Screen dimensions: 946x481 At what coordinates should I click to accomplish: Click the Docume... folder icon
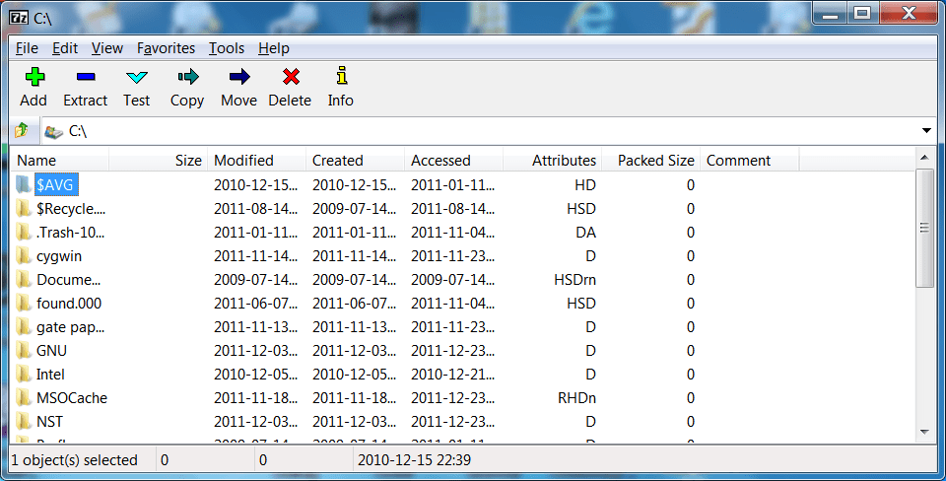point(24,279)
